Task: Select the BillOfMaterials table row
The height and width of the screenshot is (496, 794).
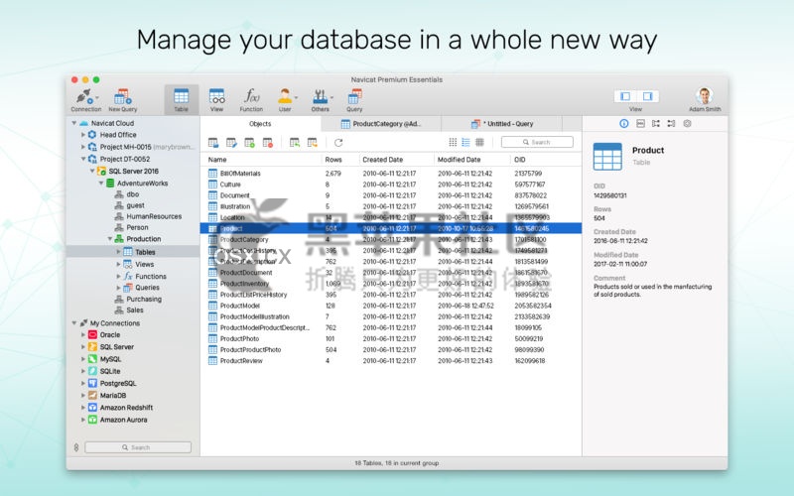Action: click(391, 173)
